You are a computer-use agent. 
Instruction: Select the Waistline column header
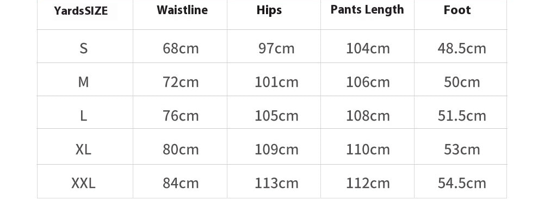[182, 10]
